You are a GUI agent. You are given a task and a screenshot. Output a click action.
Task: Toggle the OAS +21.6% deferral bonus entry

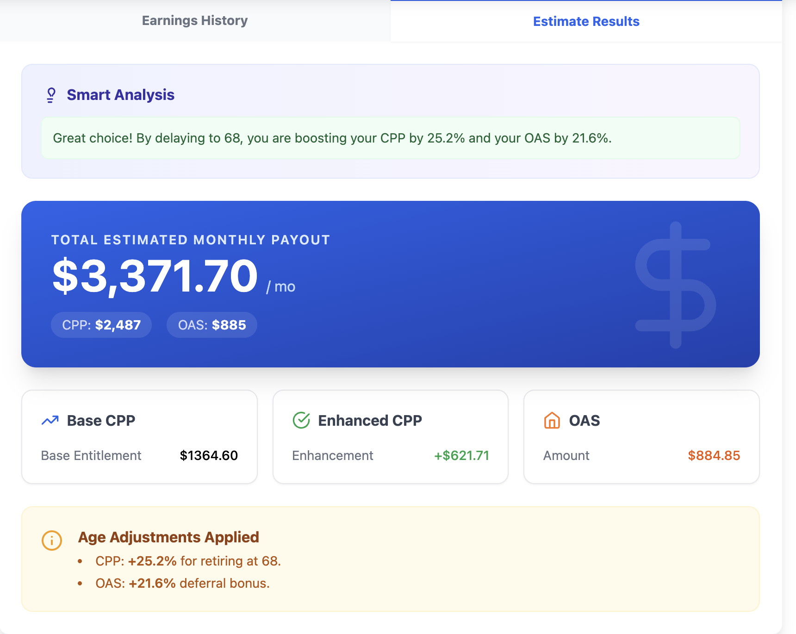182,583
